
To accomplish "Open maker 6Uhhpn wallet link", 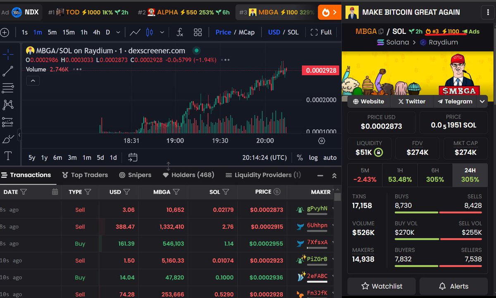I will tap(317, 226).
